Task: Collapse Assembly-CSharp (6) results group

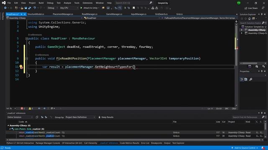Action: coord(8,125)
